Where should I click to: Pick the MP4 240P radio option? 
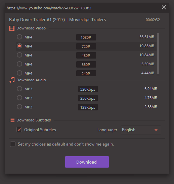pyautogui.click(x=19, y=73)
